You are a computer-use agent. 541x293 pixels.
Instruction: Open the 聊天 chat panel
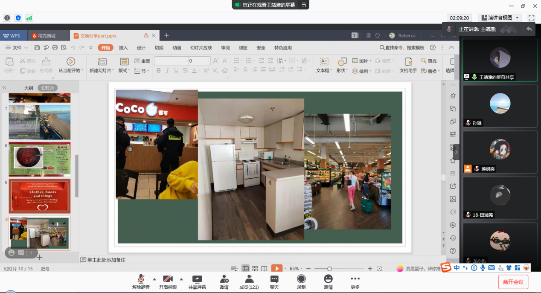pyautogui.click(x=274, y=279)
